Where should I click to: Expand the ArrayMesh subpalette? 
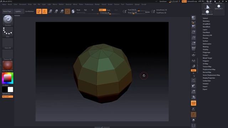pyautogui.click(x=206, y=24)
